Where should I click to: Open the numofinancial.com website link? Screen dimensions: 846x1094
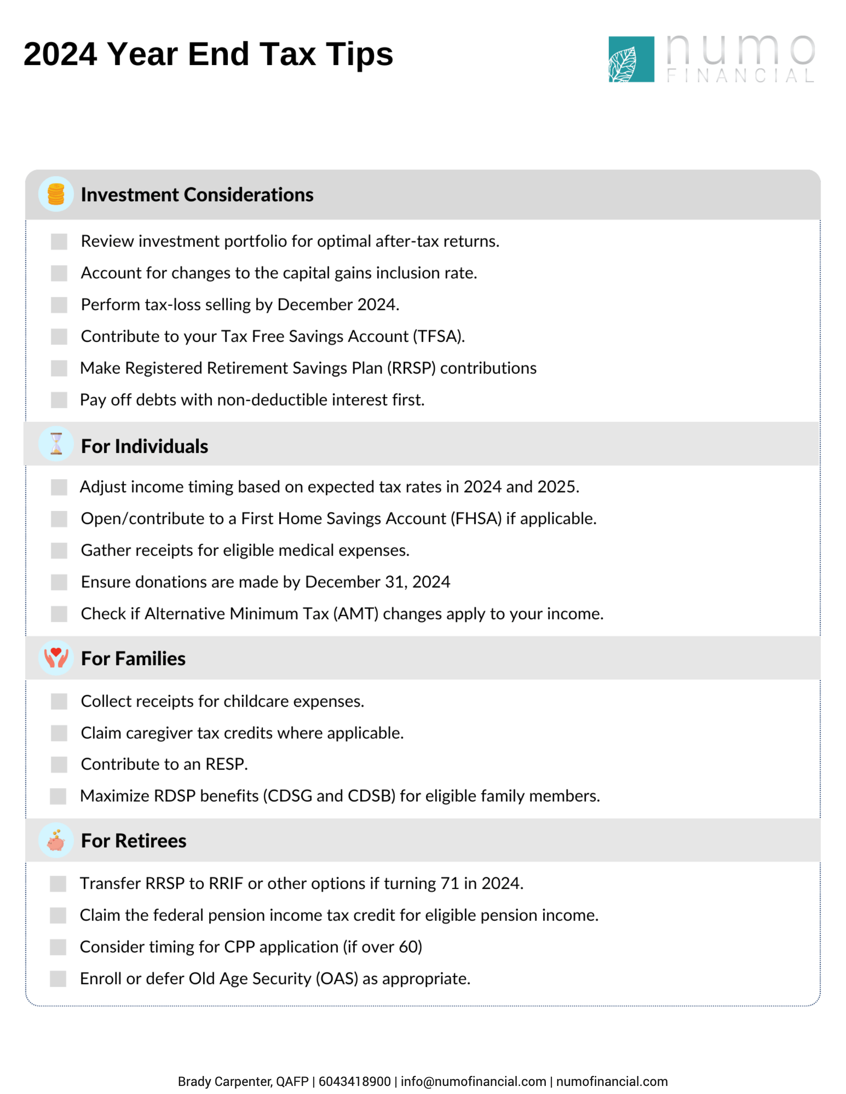coord(611,1082)
